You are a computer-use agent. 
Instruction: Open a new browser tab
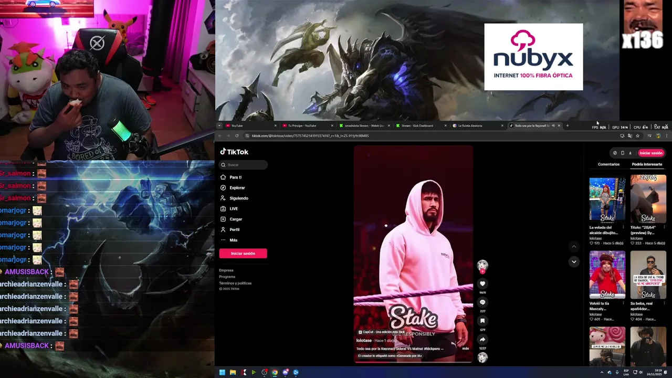click(568, 126)
